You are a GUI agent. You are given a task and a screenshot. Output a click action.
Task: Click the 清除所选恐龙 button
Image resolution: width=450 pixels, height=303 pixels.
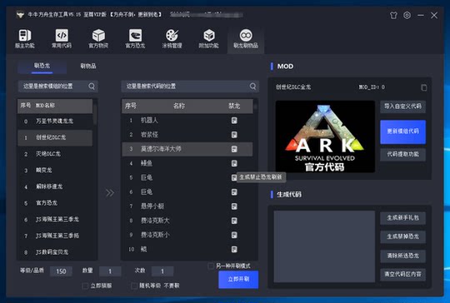[x=402, y=256]
